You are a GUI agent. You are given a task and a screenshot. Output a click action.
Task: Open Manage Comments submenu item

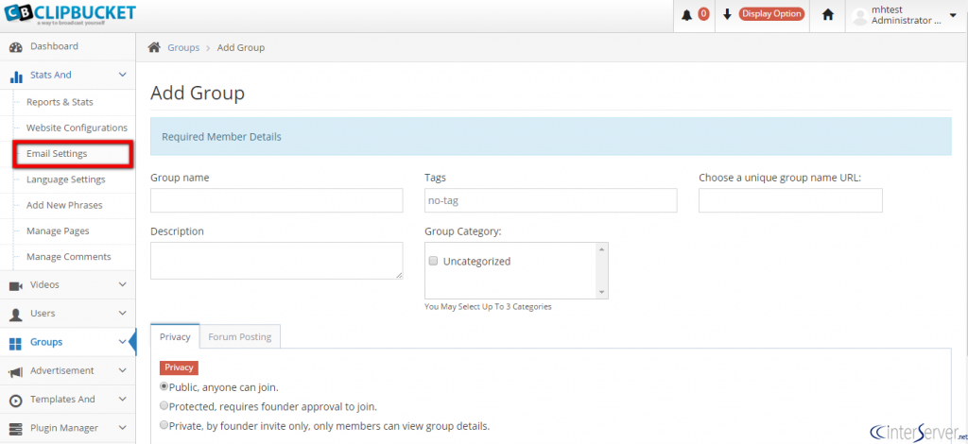point(68,257)
